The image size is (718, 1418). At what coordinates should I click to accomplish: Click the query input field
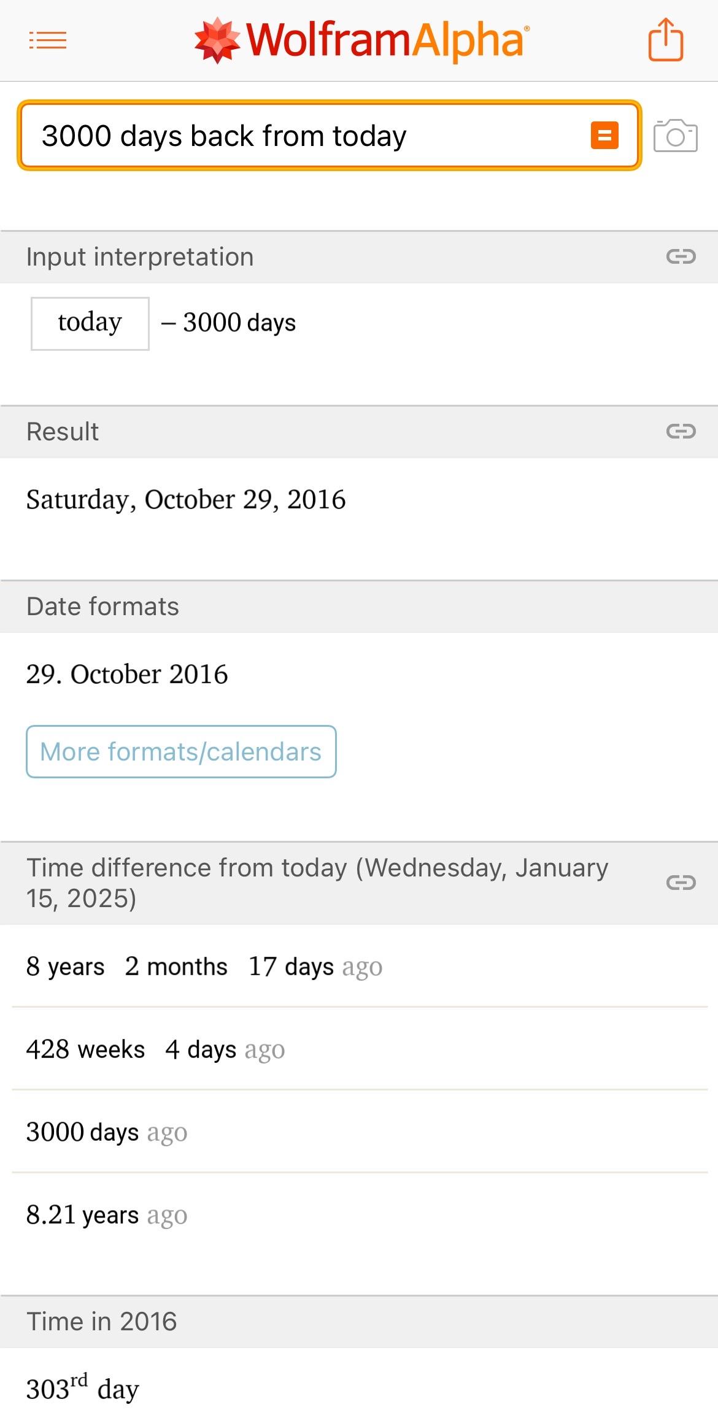[307, 136]
